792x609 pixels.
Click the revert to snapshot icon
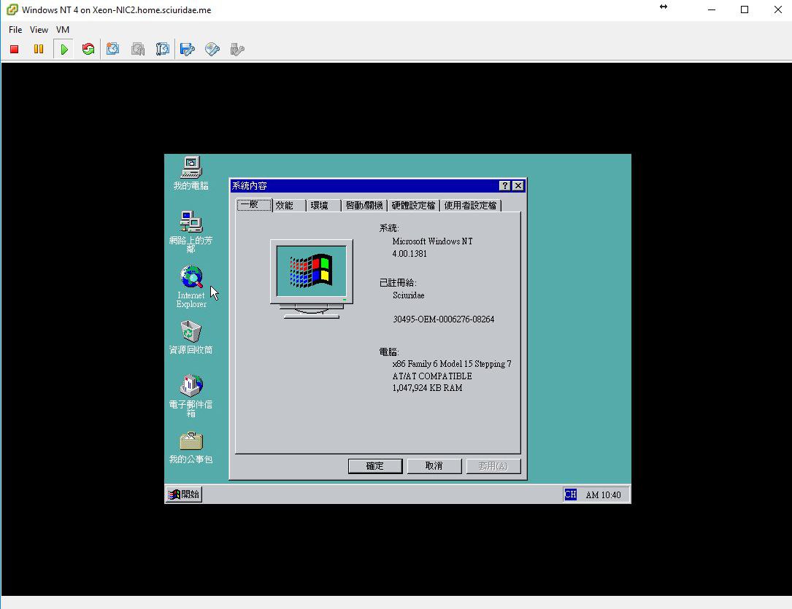coord(138,49)
